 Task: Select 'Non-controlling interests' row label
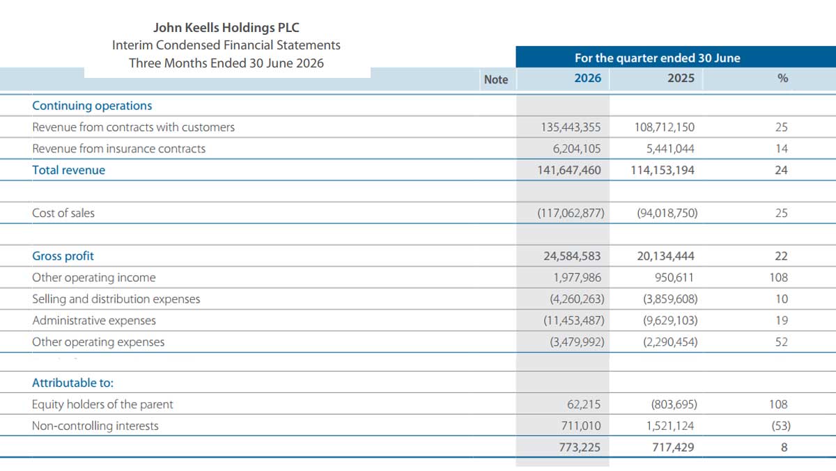point(95,426)
